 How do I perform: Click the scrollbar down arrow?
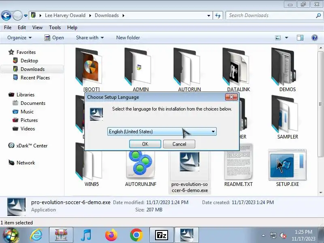(x=320, y=193)
